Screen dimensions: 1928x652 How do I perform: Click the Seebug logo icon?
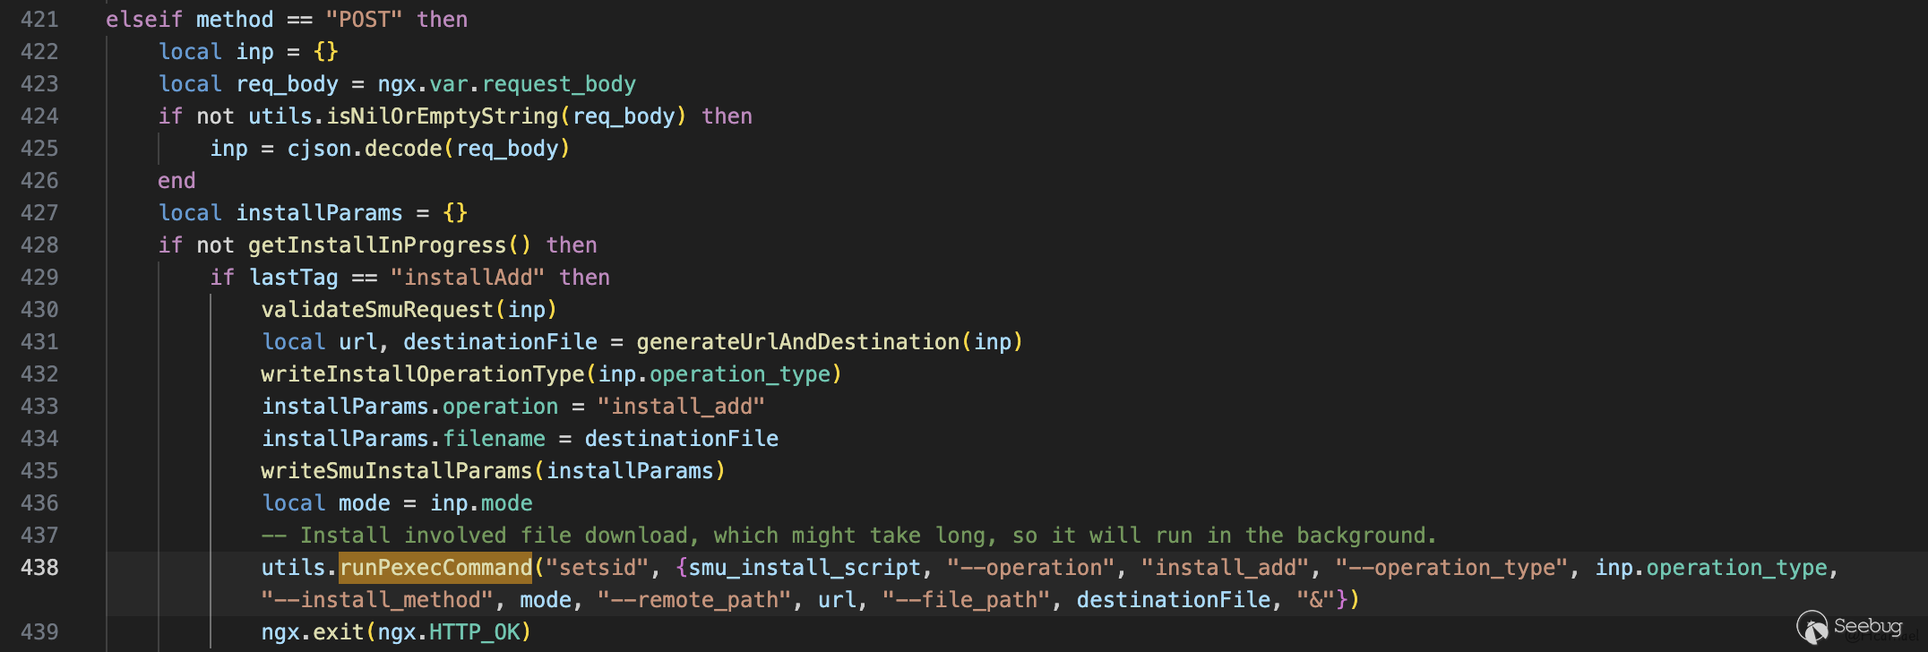pos(1811,626)
